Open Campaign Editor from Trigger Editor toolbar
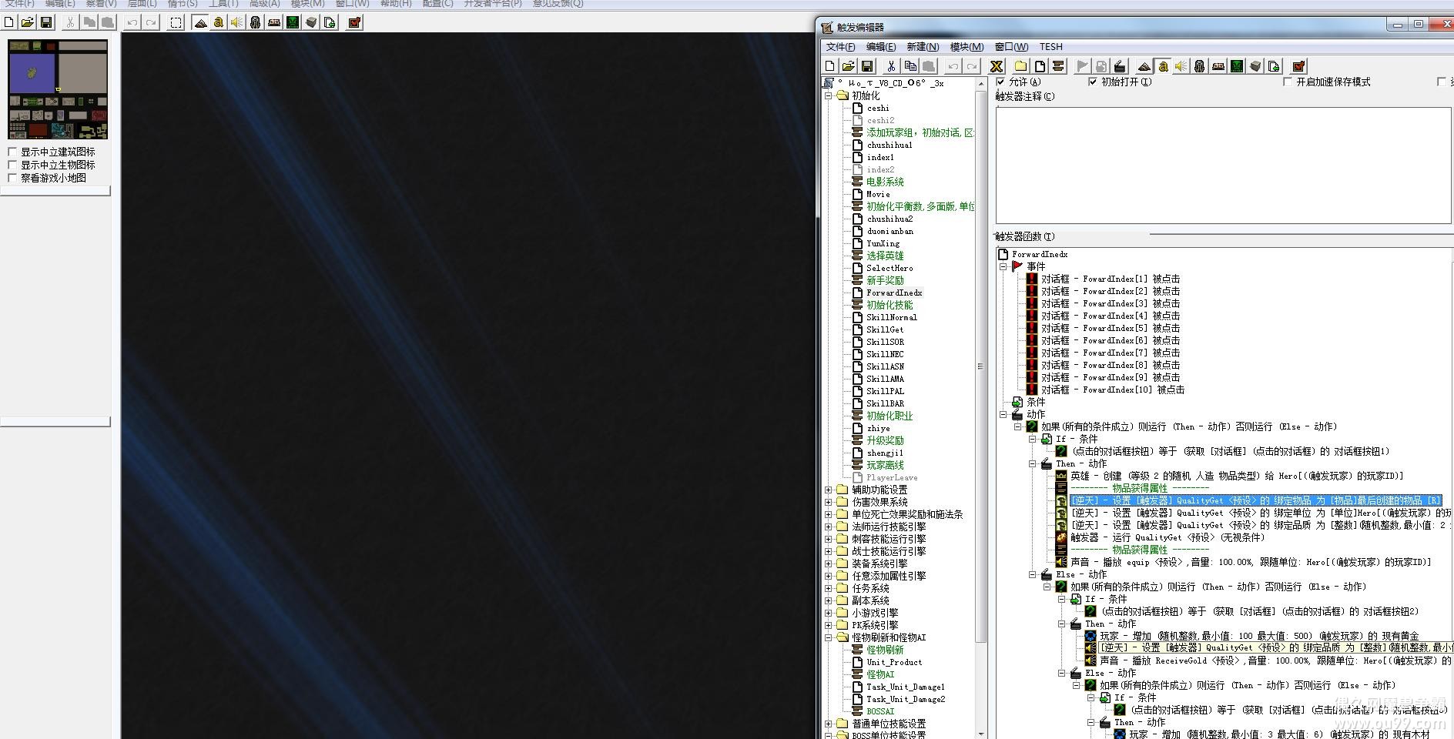This screenshot has width=1454, height=739. [x=1218, y=66]
